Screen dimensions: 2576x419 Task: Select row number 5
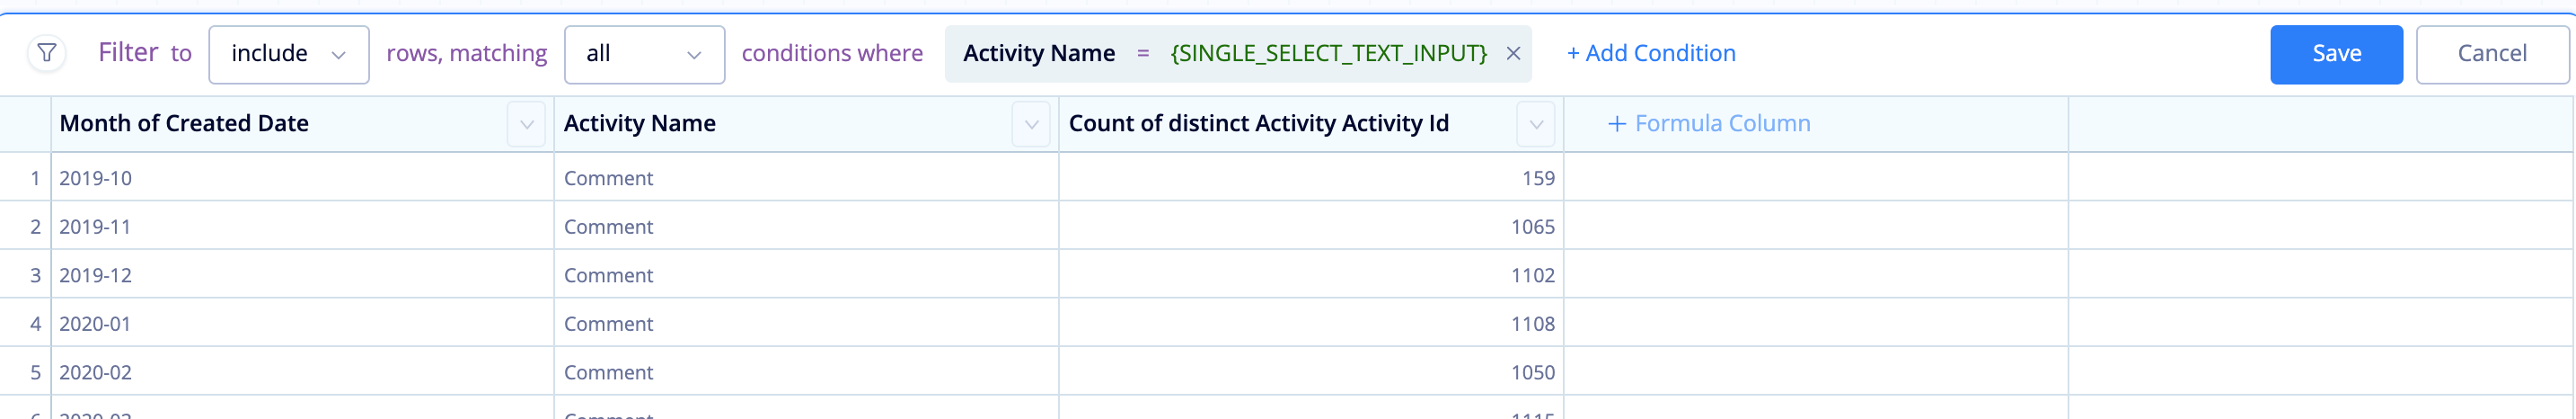pos(35,372)
